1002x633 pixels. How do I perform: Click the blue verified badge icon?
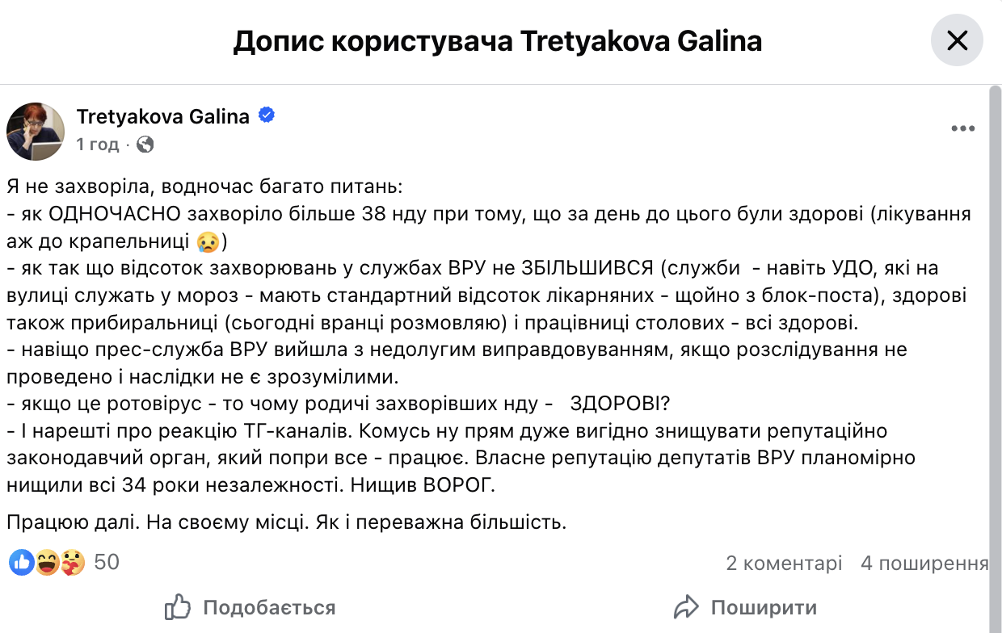[267, 115]
